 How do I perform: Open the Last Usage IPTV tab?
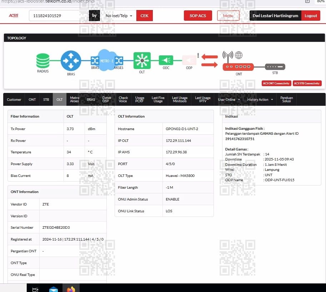203,99
